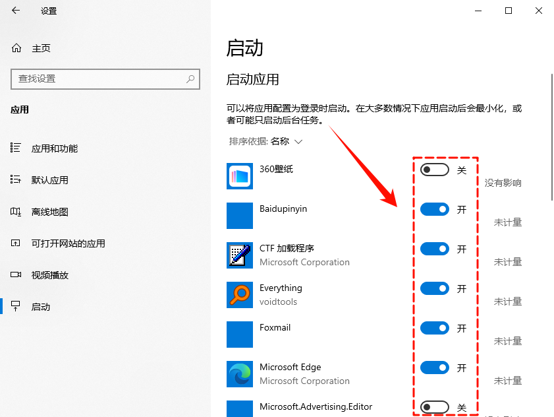Click the Microsoft.Advertising.Editor app icon
This screenshot has height=417, width=554.
tap(240, 409)
